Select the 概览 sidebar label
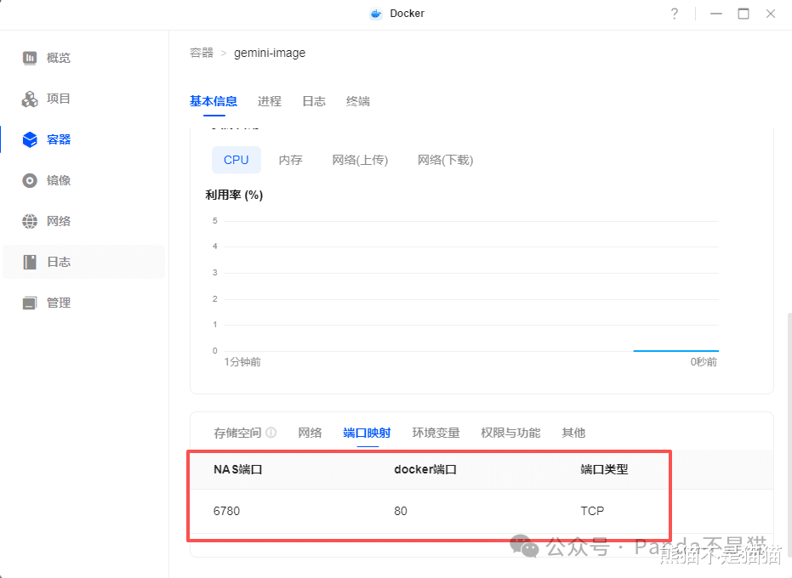The height and width of the screenshot is (578, 792). 59,58
